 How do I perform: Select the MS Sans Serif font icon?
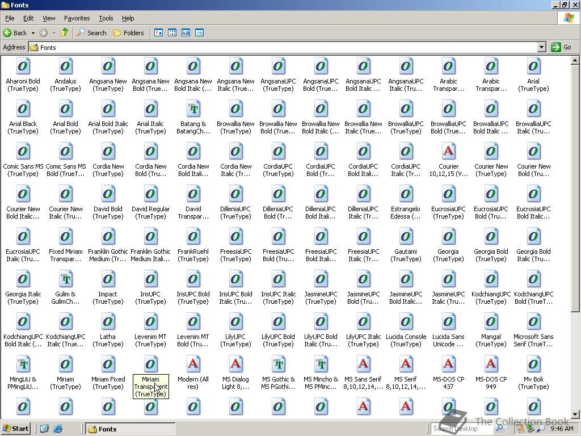pos(363,365)
